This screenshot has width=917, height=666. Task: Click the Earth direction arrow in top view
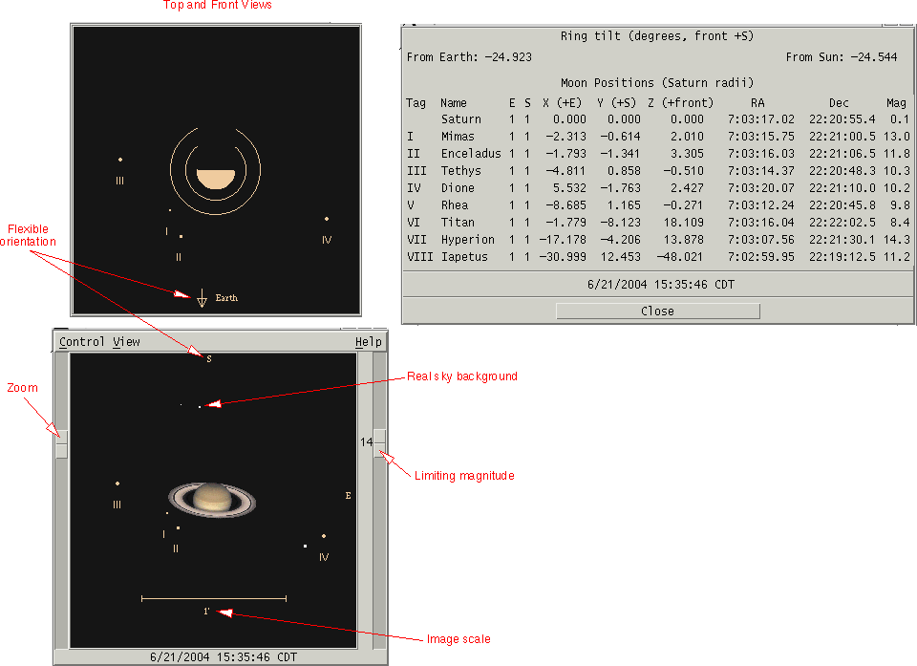pyautogui.click(x=202, y=298)
